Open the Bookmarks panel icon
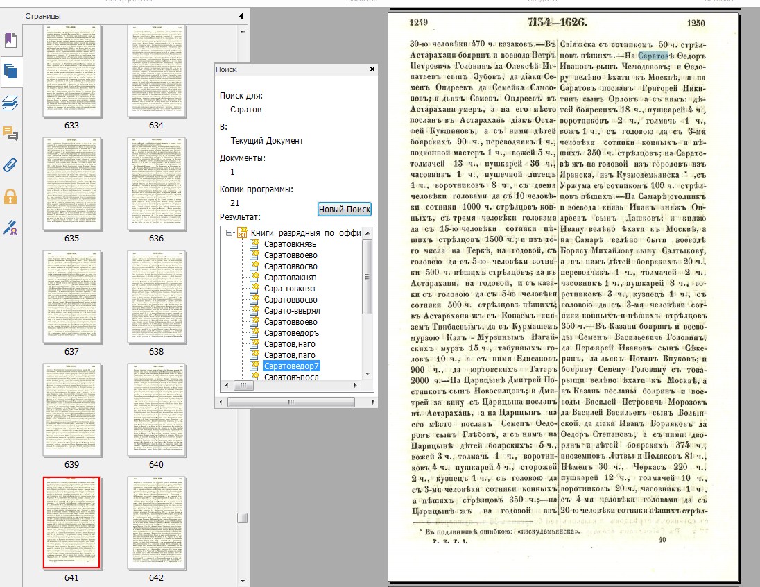The image size is (760, 587). pos(10,40)
